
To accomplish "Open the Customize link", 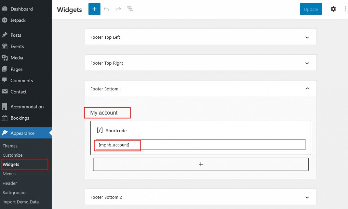I will 13,155.
